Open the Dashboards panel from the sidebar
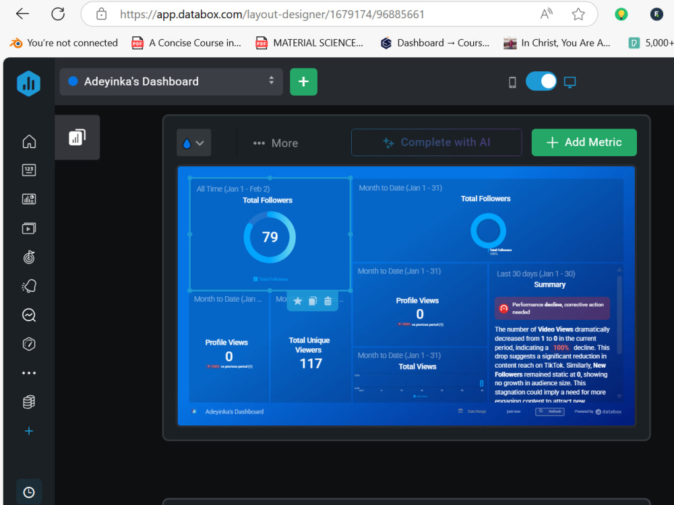This screenshot has width=674, height=505. pos(29,199)
